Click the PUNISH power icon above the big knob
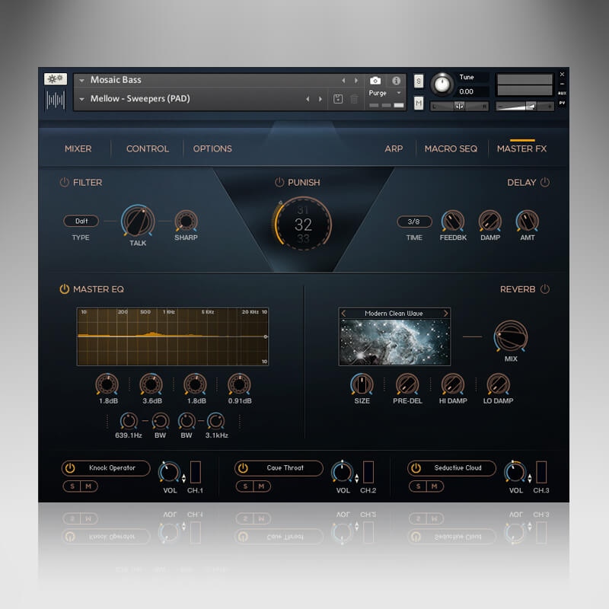609x609 pixels. point(278,182)
